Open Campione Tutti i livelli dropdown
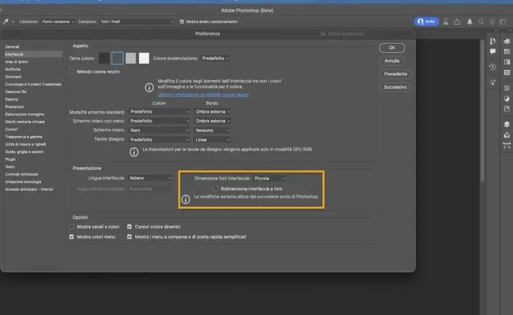The height and width of the screenshot is (315, 513). (136, 22)
